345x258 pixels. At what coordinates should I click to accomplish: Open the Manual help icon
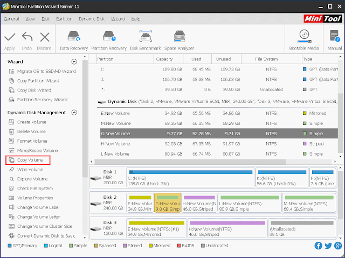click(x=335, y=40)
